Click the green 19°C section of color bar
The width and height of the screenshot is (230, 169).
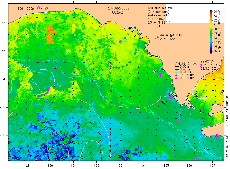click(211, 34)
